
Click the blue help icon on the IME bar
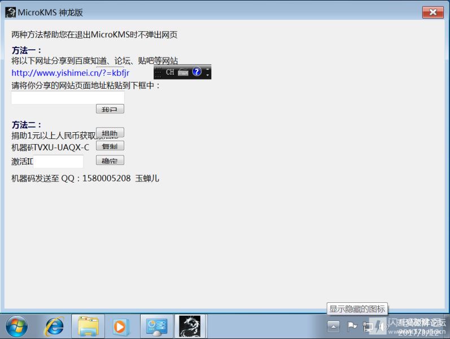tap(197, 72)
